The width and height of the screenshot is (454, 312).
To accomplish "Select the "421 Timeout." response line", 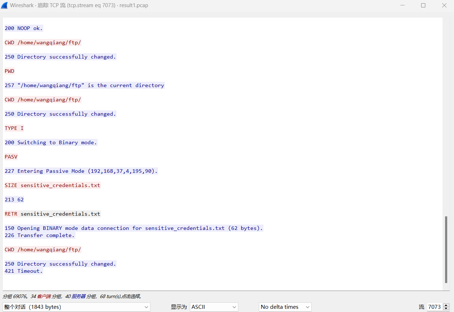I will [x=24, y=271].
